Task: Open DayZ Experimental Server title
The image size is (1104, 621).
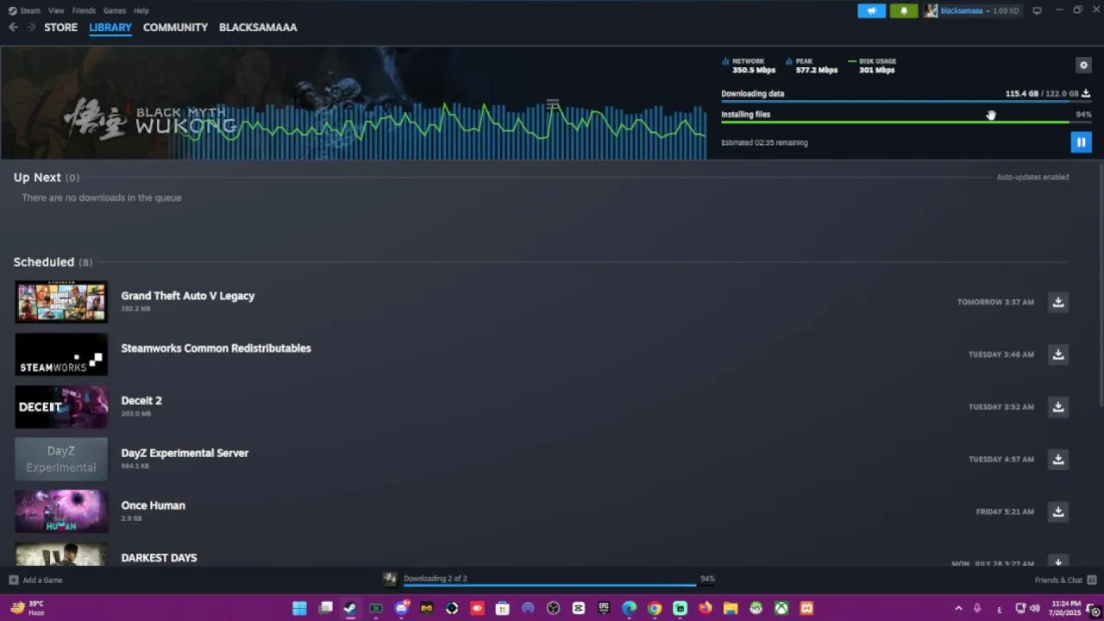Action: click(x=185, y=453)
